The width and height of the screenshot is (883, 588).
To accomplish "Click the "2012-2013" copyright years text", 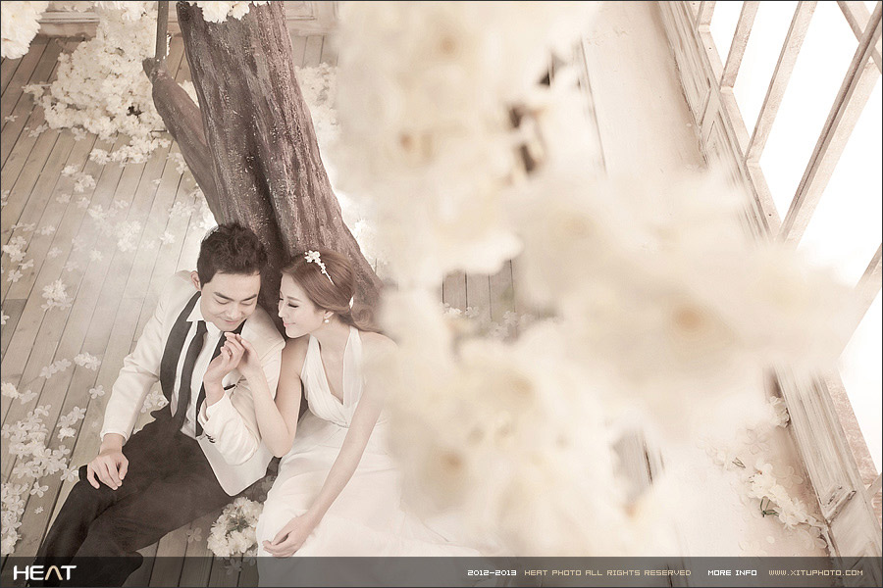I will coord(492,572).
